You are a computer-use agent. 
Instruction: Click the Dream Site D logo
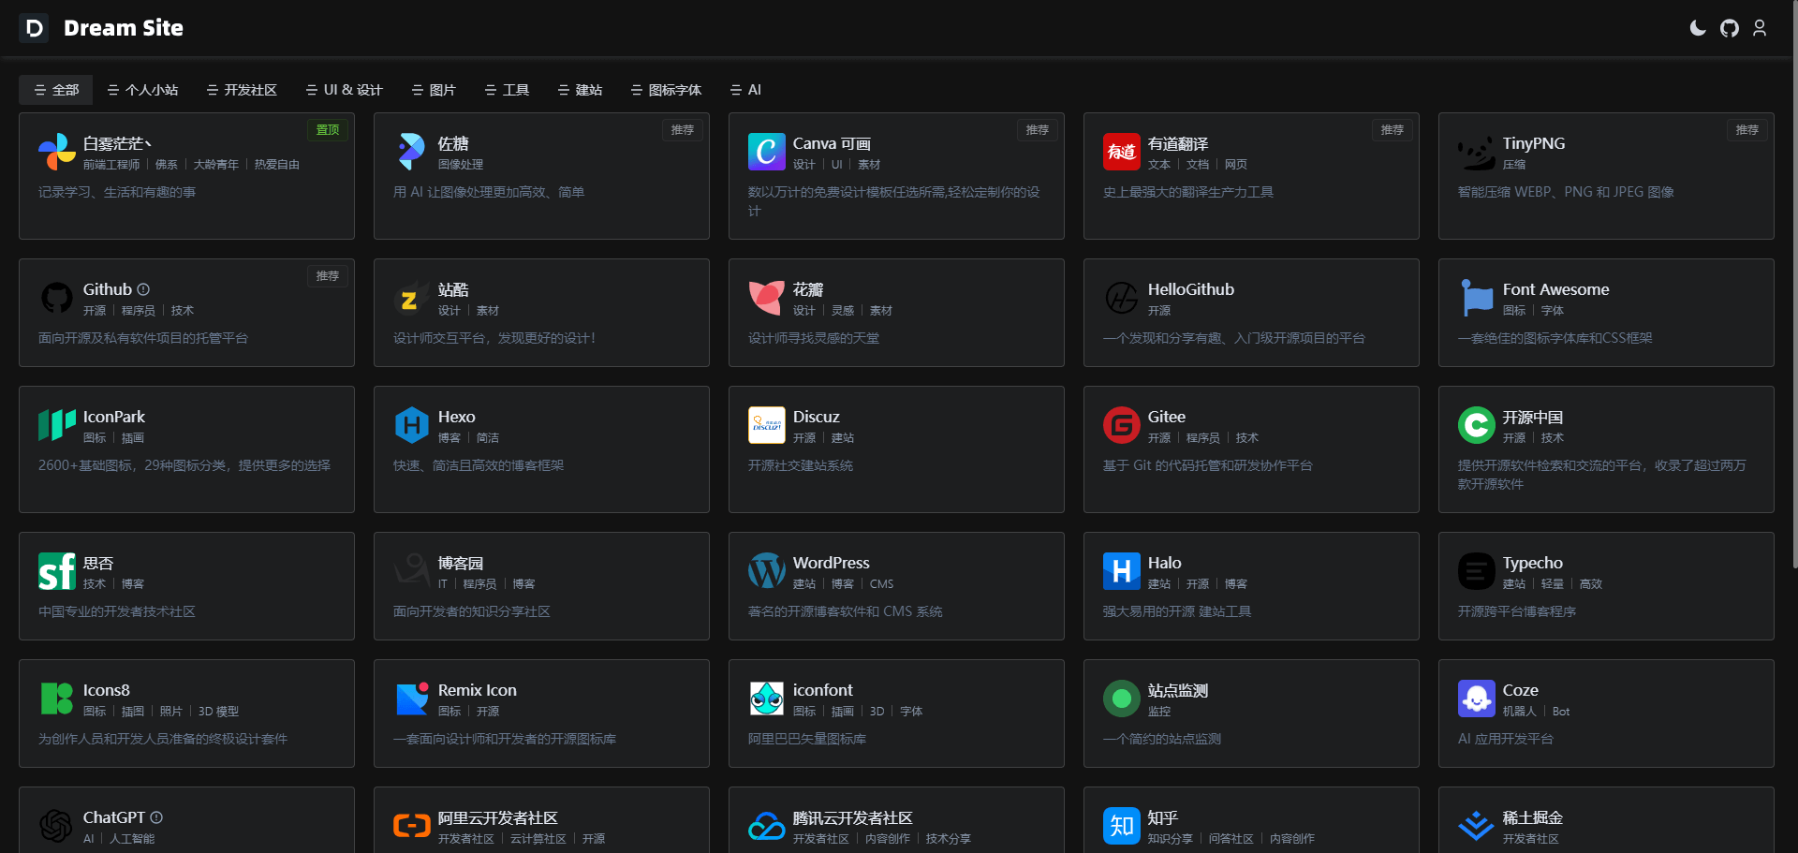coord(34,28)
